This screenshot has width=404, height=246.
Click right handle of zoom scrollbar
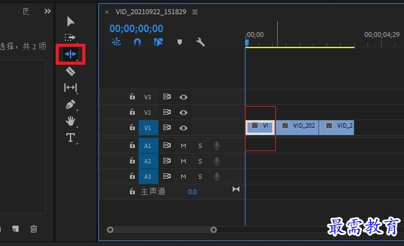[x=213, y=230]
